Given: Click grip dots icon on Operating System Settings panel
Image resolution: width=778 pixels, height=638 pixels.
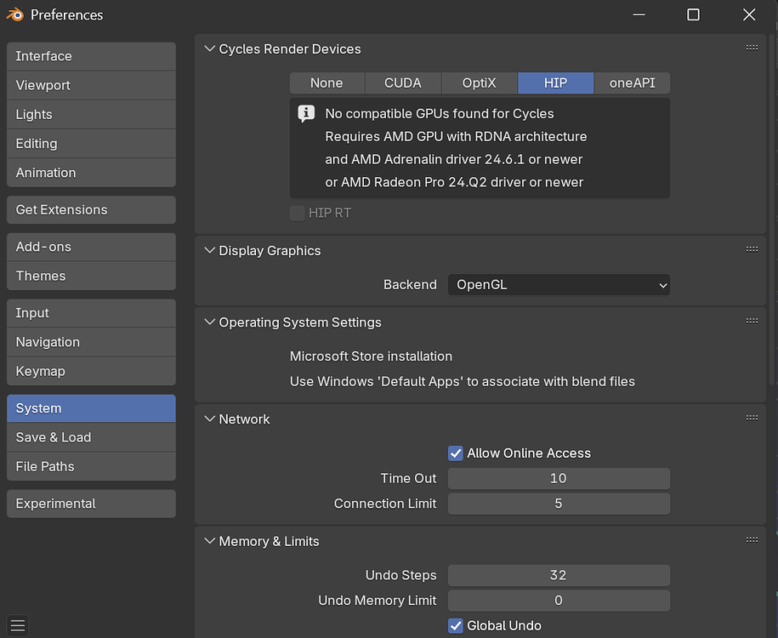Looking at the screenshot, I should tap(752, 321).
